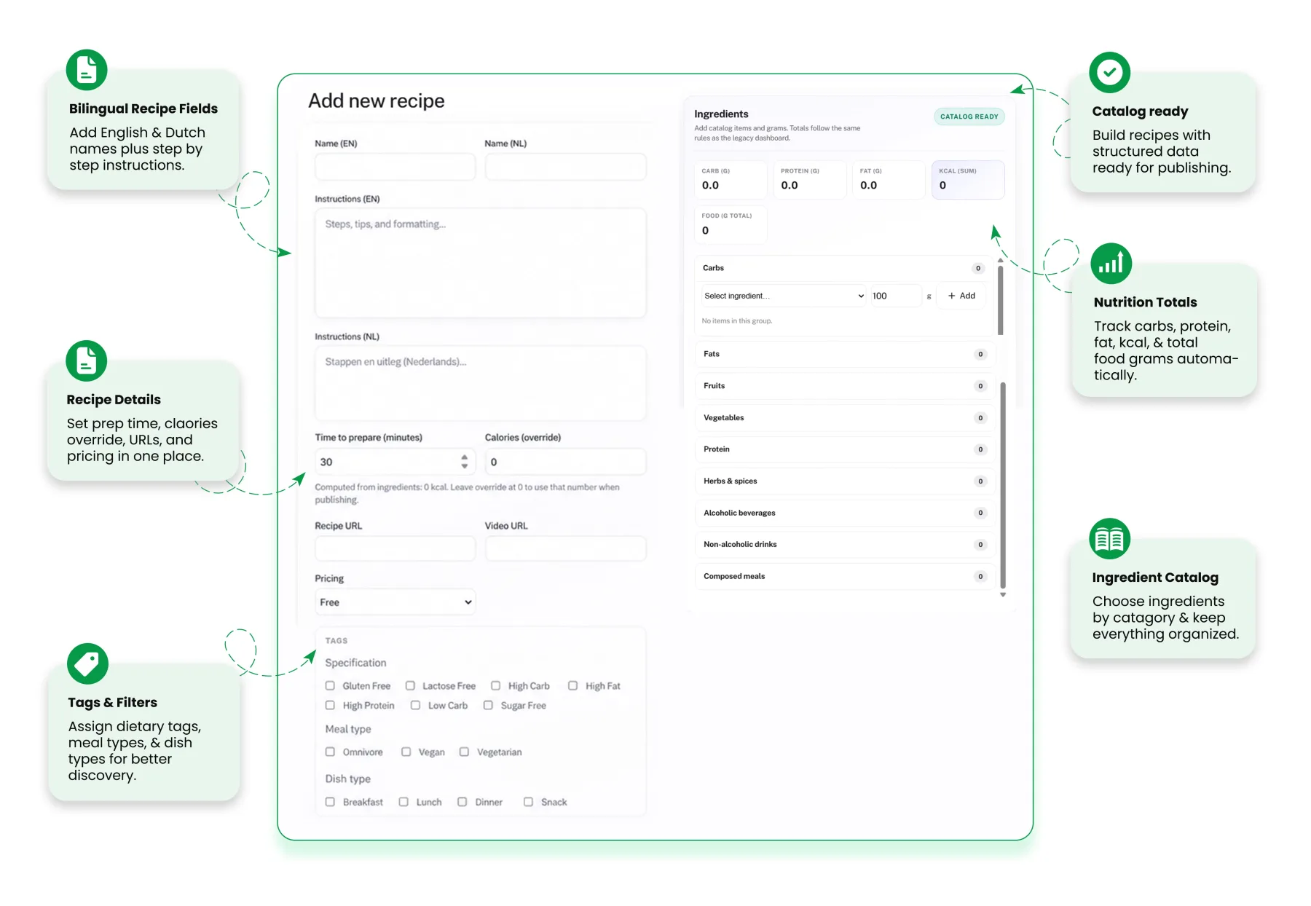Open the Pricing dropdown showing Free
Viewport: 1311px width, 906px height.
pos(395,602)
